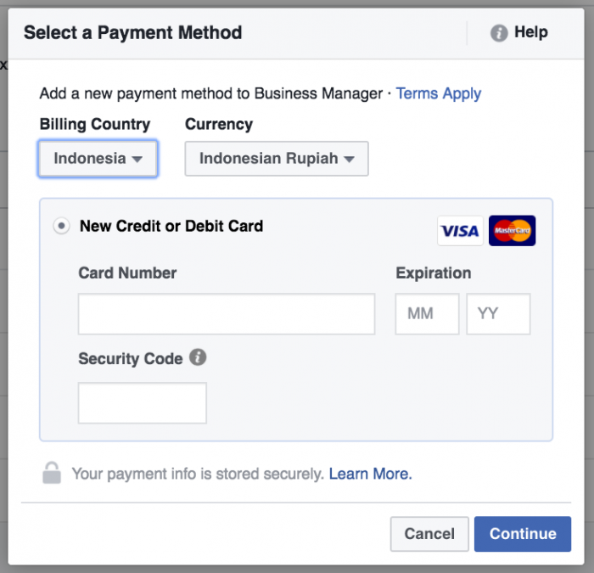The image size is (594, 573).
Task: Click the Billing Country label text
Action: click(95, 124)
